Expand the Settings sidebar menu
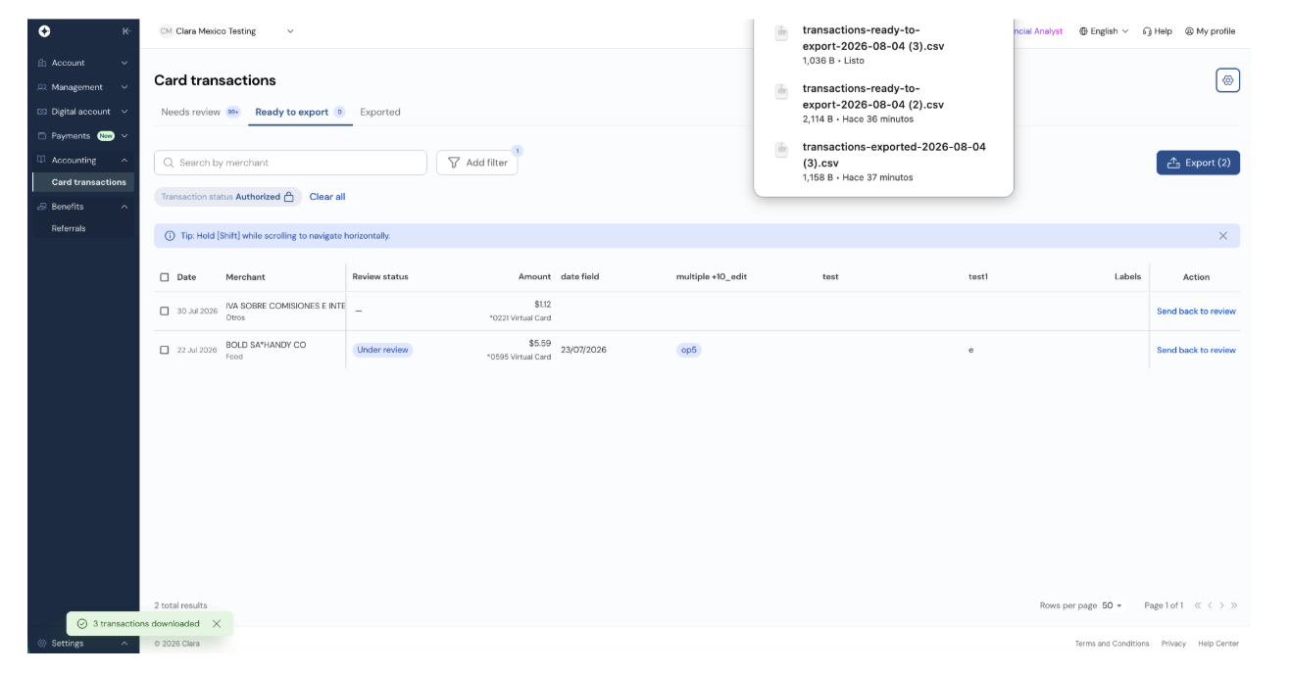This screenshot has width=1290, height=674. (83, 644)
